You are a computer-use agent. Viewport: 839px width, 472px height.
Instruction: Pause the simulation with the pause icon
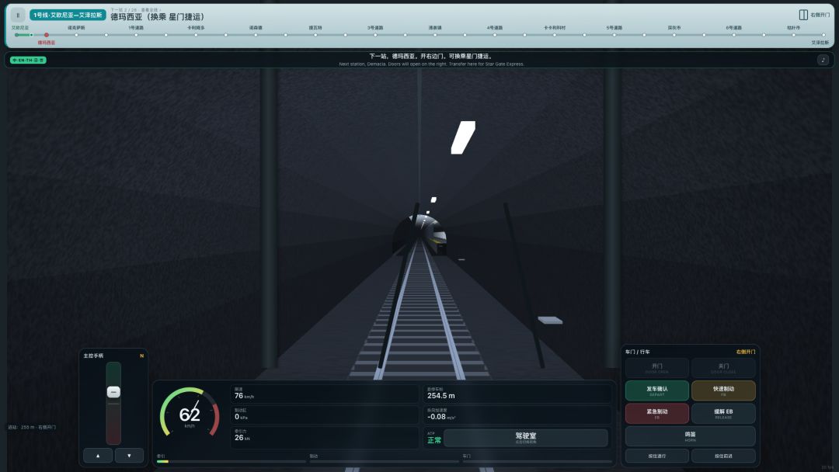pos(18,15)
